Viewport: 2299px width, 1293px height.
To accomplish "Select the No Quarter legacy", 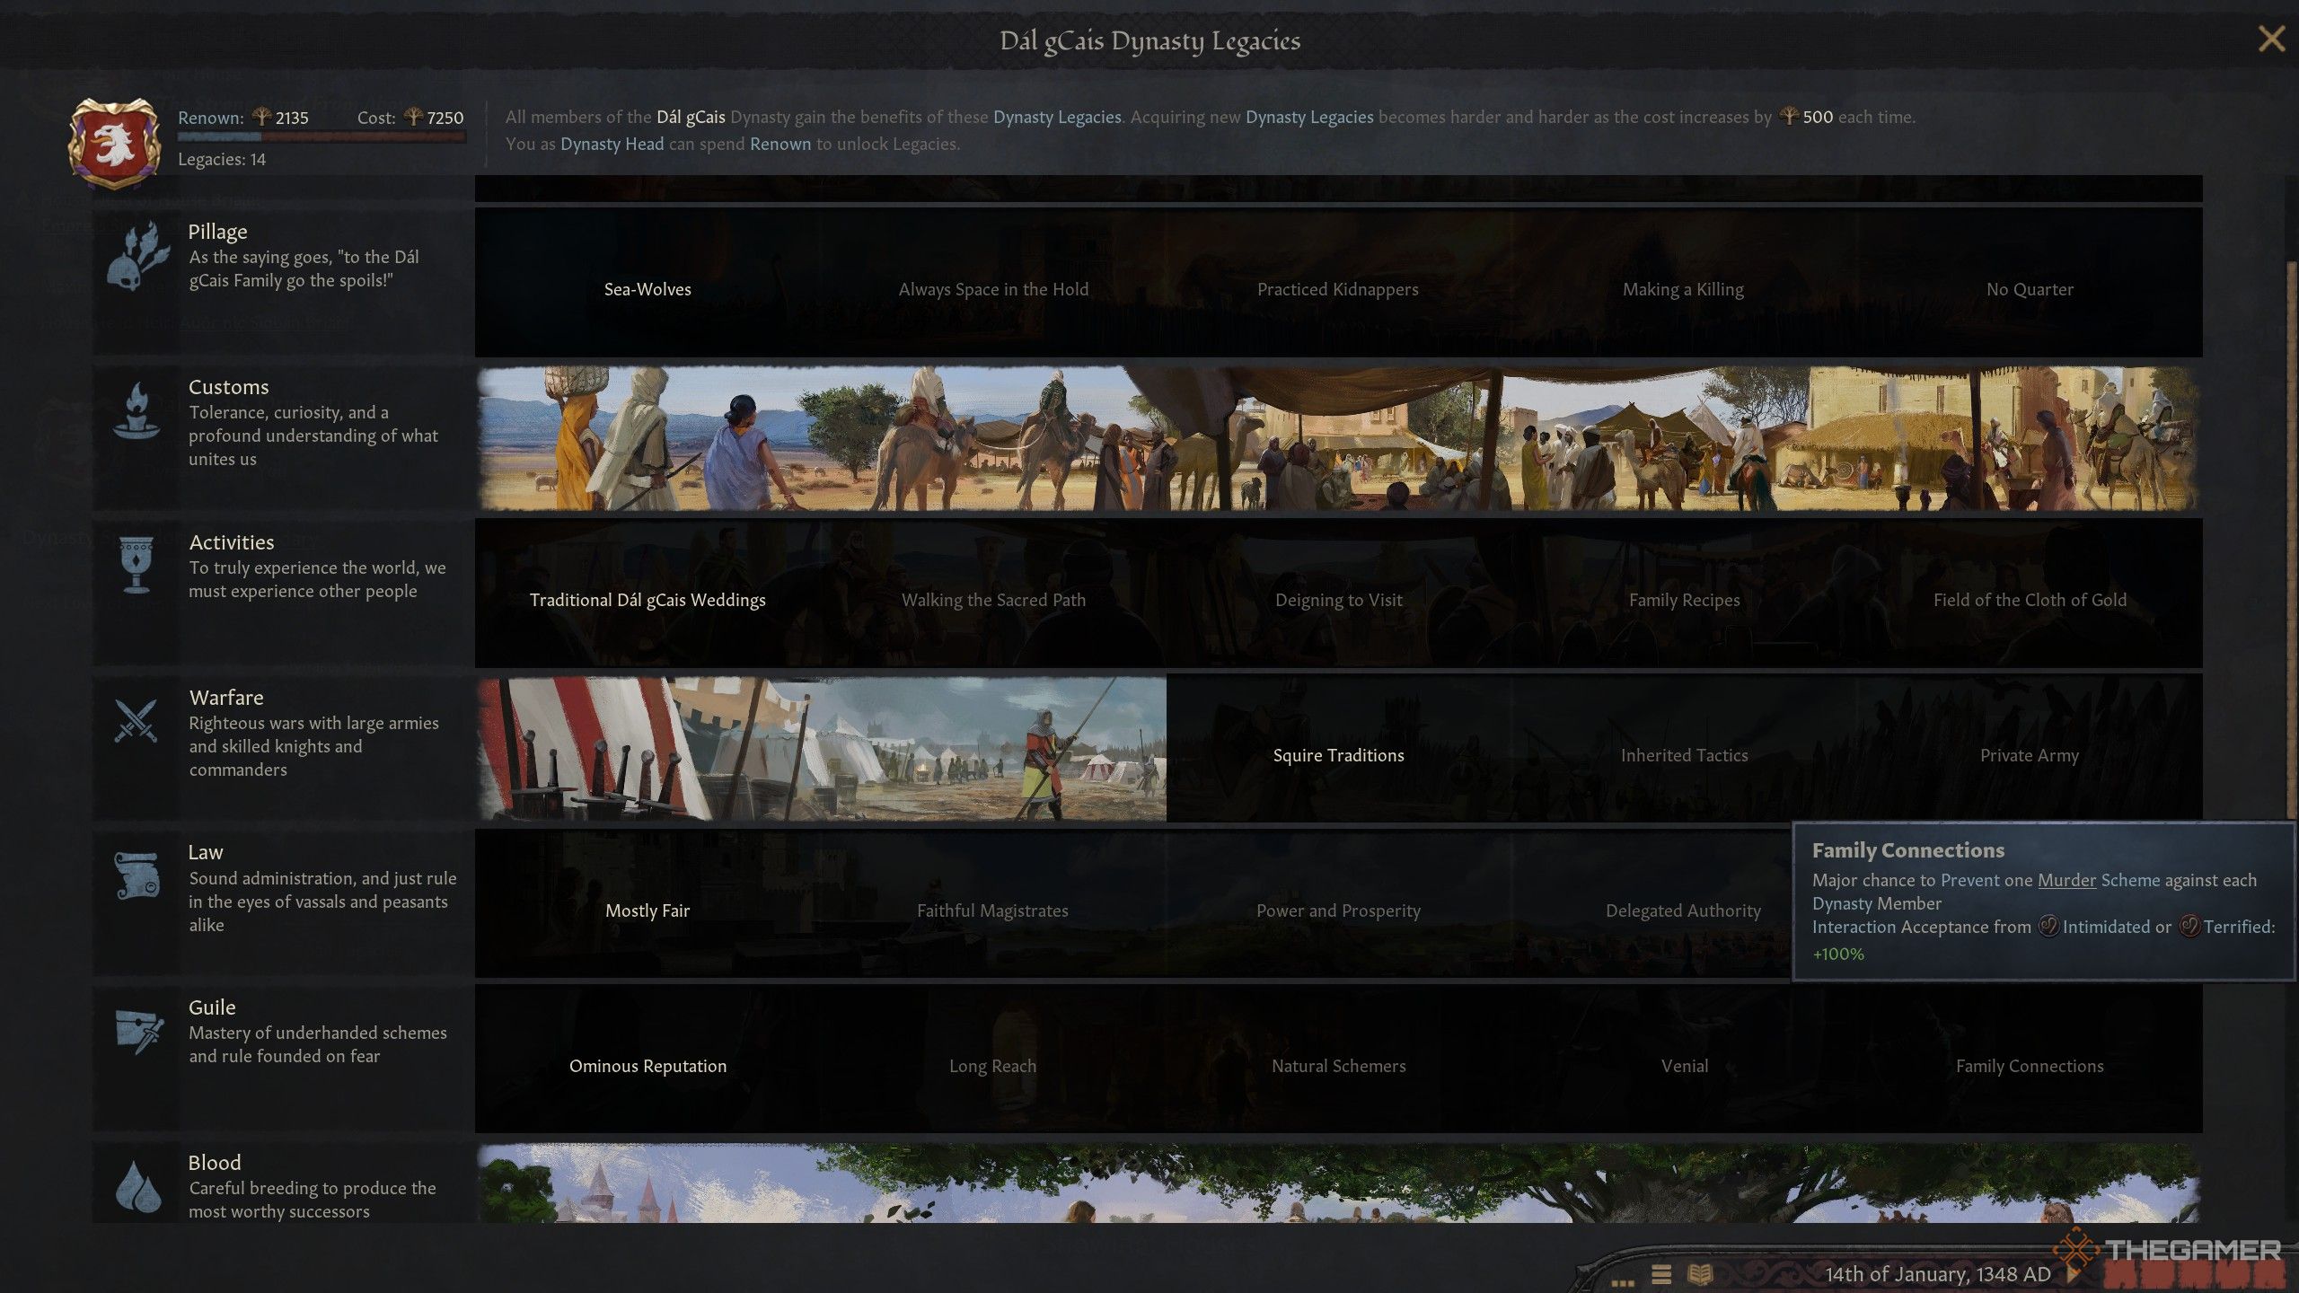I will tap(2030, 289).
